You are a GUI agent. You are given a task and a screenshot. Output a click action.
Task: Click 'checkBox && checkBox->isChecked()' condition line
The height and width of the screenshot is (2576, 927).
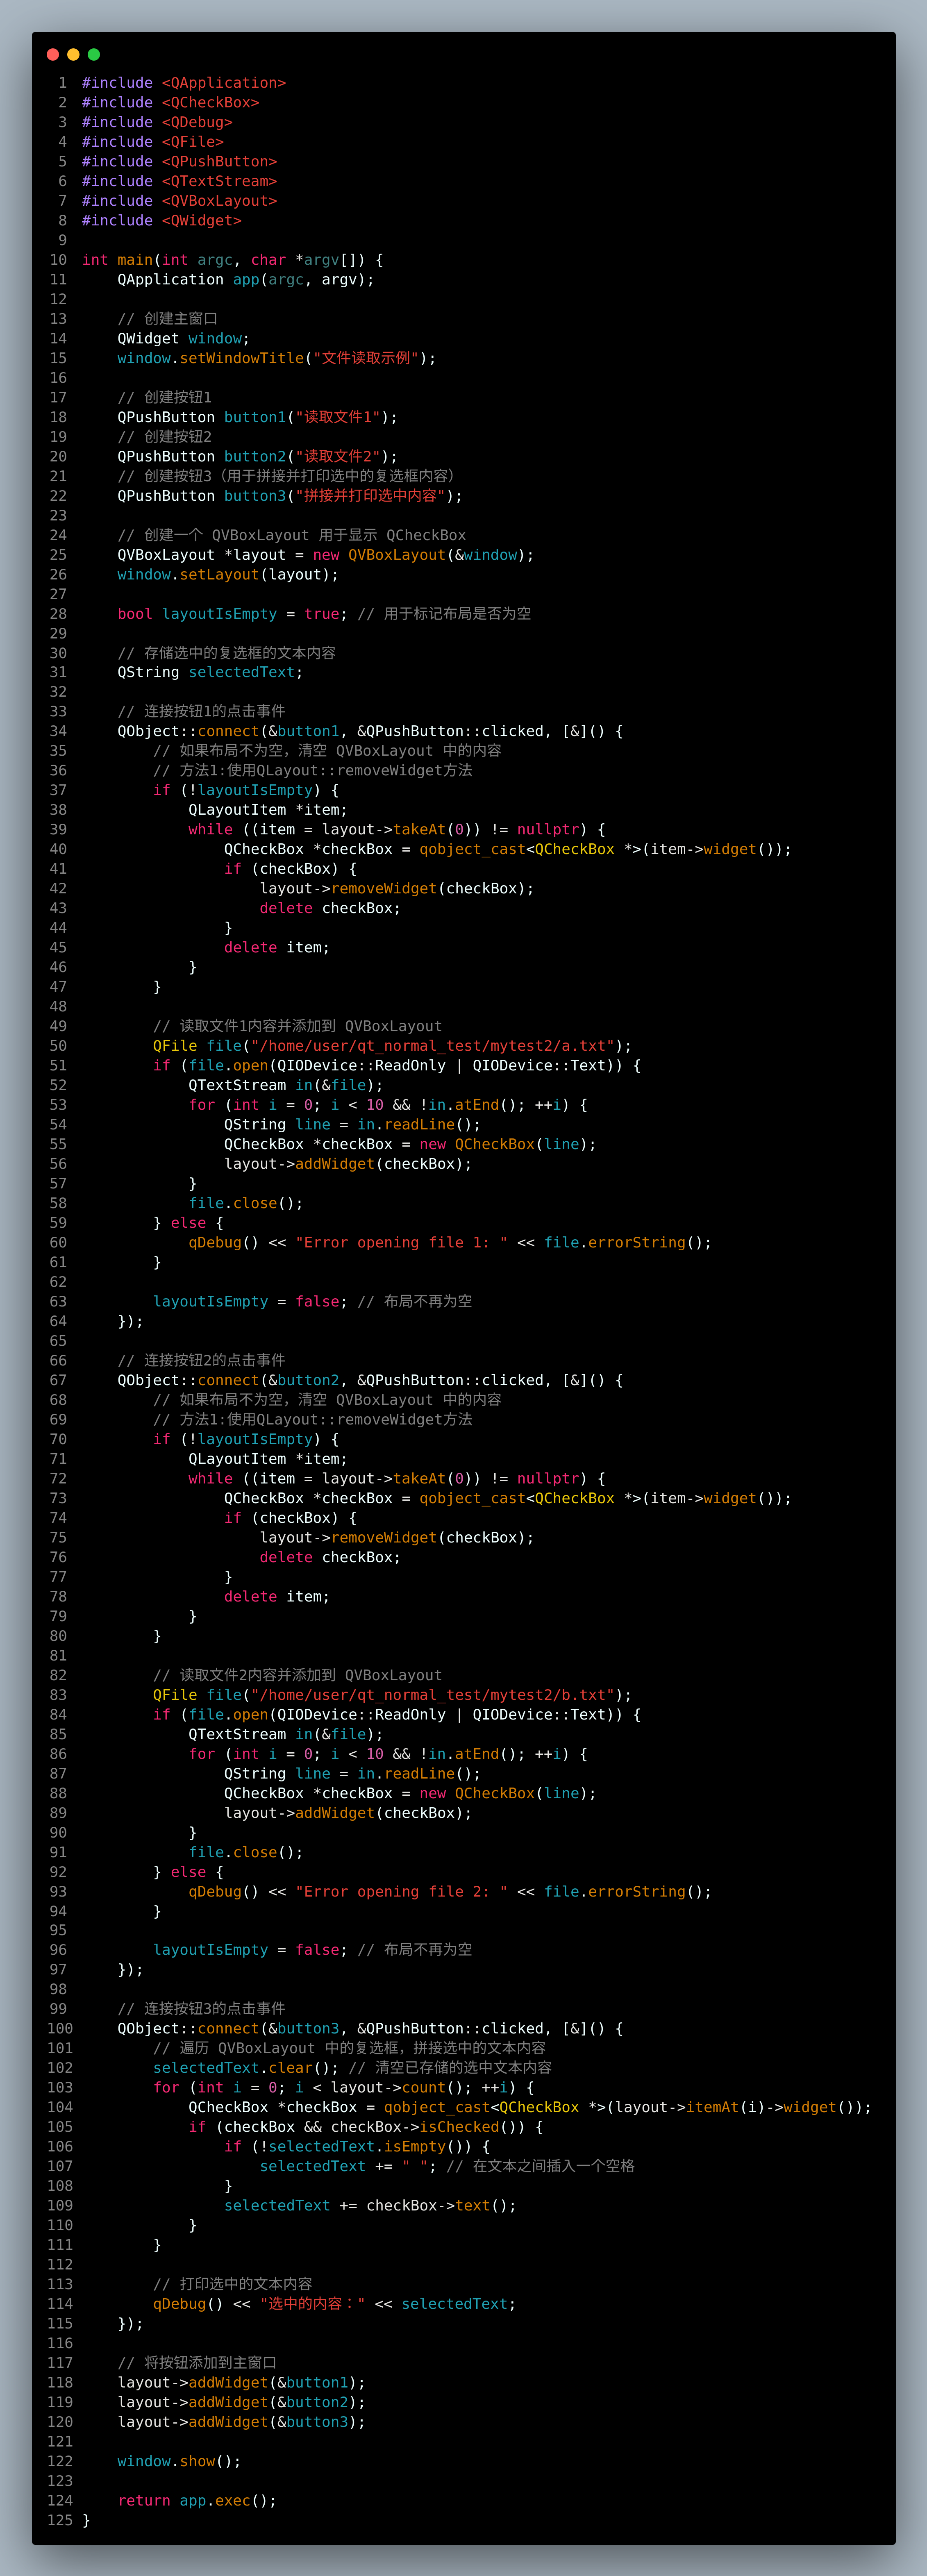[366, 2127]
